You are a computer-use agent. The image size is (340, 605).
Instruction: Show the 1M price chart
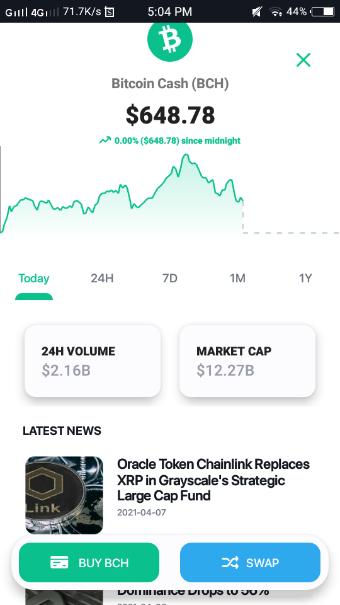coord(237,278)
